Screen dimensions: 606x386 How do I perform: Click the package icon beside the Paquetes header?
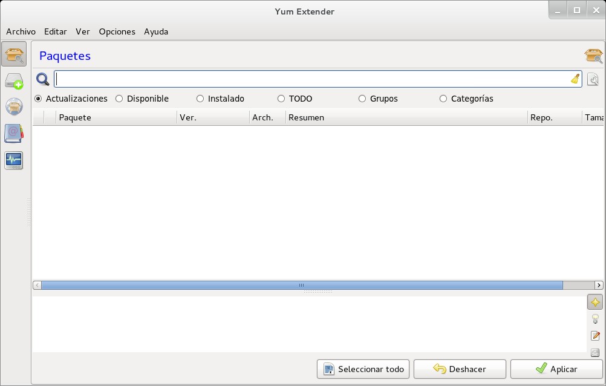click(x=593, y=56)
